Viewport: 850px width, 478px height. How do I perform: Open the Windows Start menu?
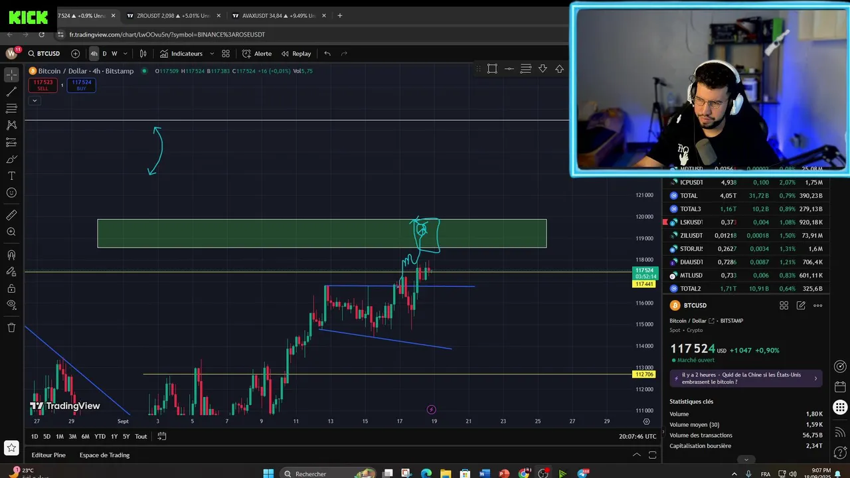pyautogui.click(x=268, y=473)
